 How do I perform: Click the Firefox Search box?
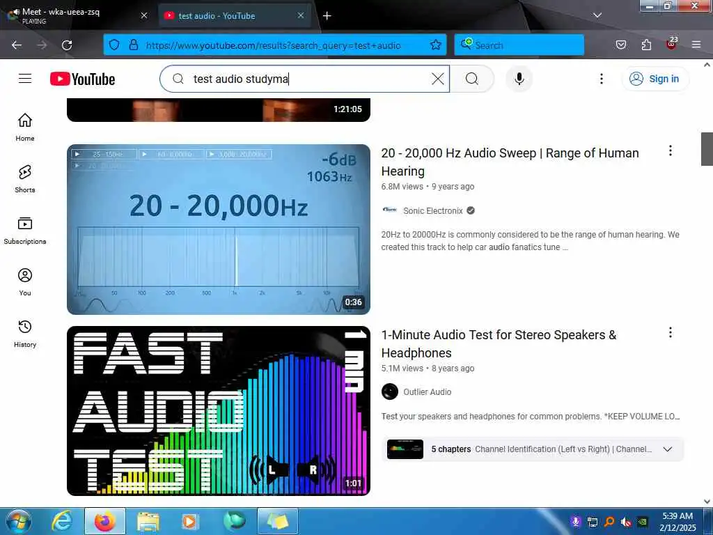pyautogui.click(x=519, y=45)
